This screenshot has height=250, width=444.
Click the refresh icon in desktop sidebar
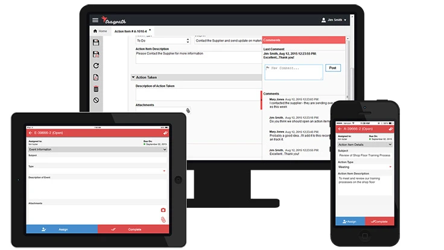(96, 65)
